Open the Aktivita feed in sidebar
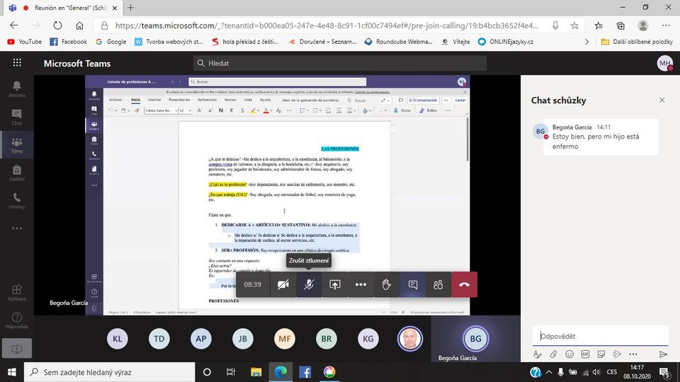680x382 pixels. (16, 88)
